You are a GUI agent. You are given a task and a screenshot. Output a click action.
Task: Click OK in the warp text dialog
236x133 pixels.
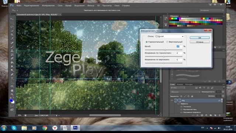click(200, 38)
